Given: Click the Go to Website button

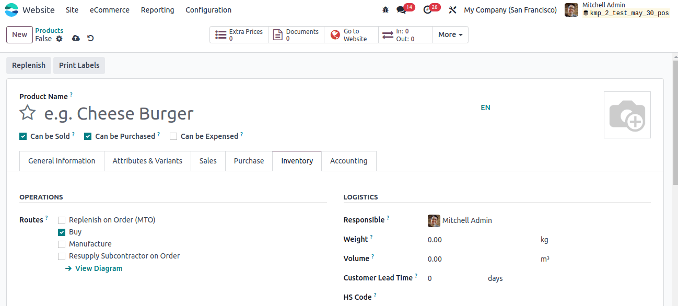Looking at the screenshot, I should point(351,34).
